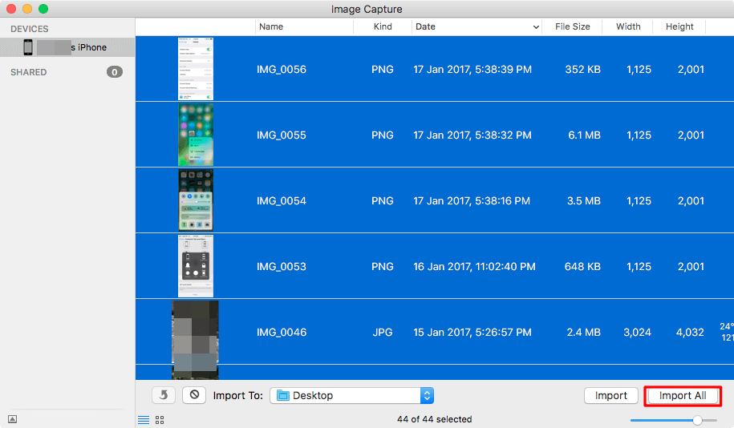Click the 6.1 MB file size cell

pyautogui.click(x=584, y=135)
